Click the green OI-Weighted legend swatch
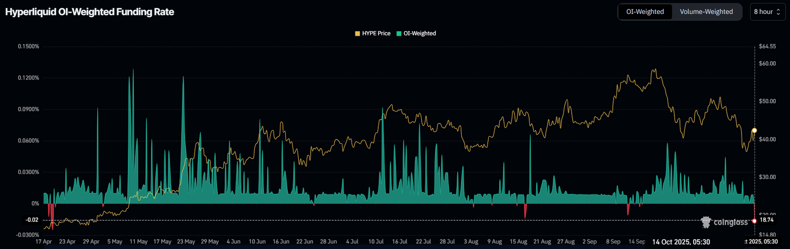 click(x=399, y=34)
